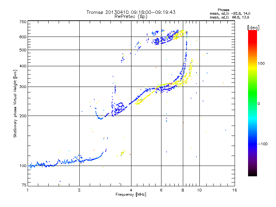
Task: Click the 'mean, sd,O: -92.8, 14.0' statistic
Action: pos(230,13)
